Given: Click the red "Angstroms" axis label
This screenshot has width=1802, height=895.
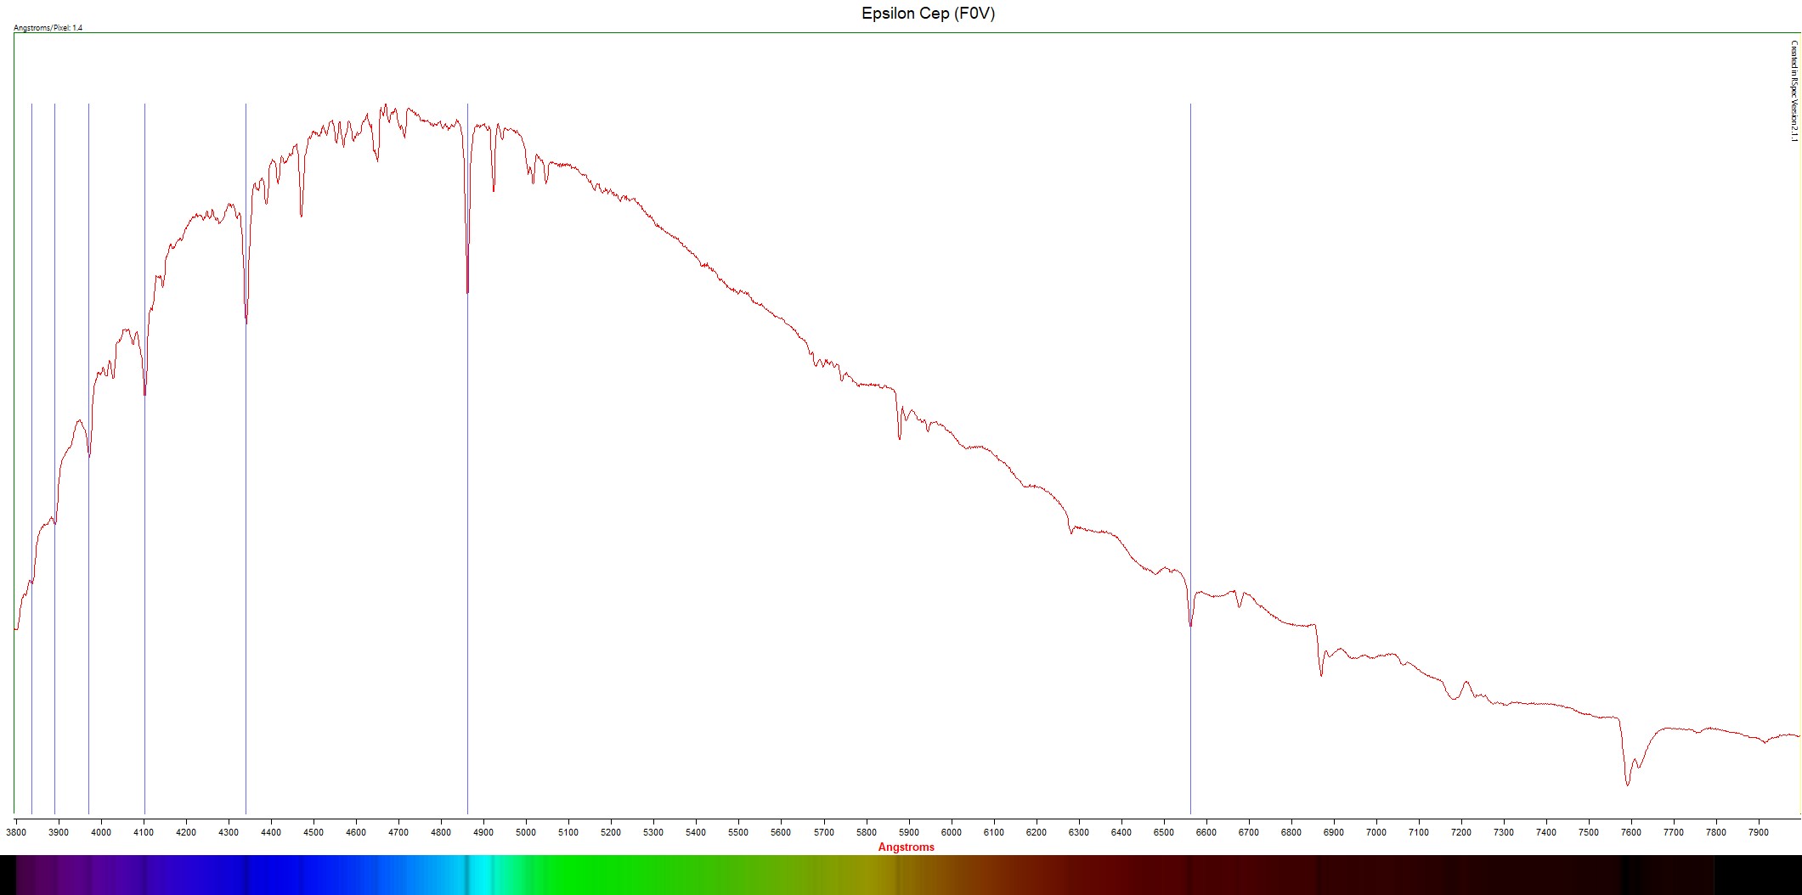Looking at the screenshot, I should [x=906, y=847].
